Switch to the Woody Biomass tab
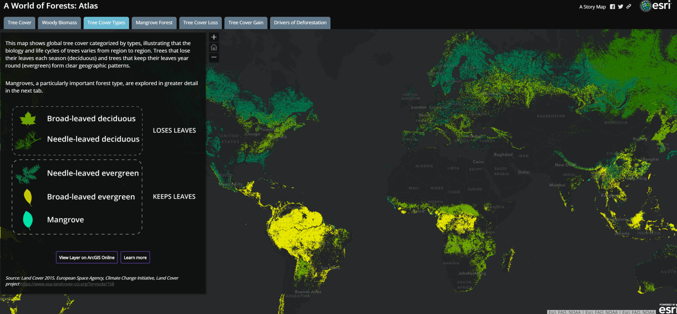The image size is (677, 314). pyautogui.click(x=59, y=23)
